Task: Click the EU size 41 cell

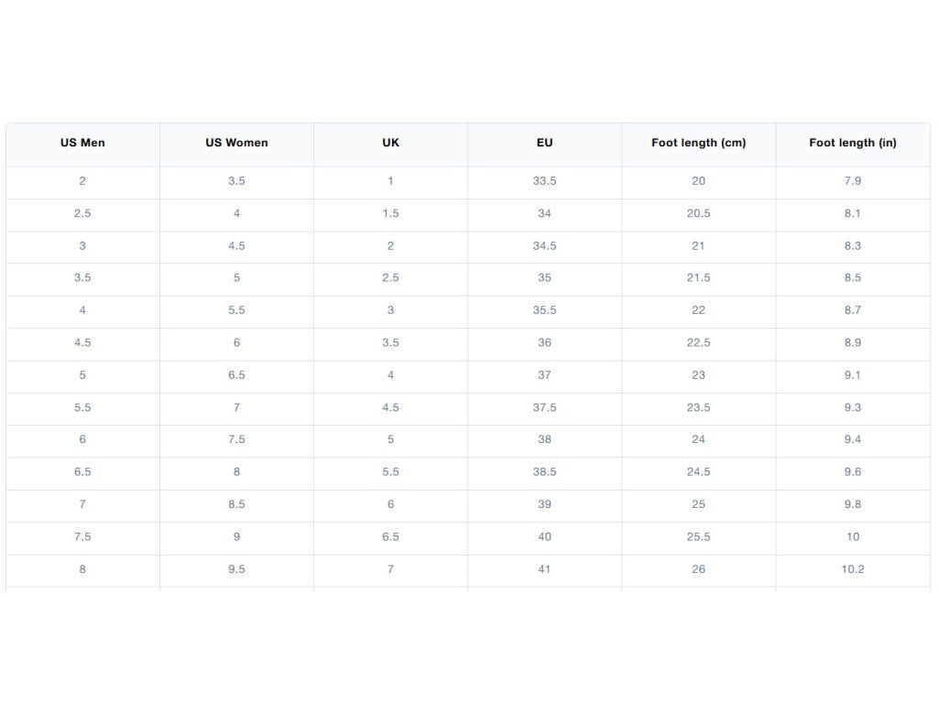Action: point(544,569)
